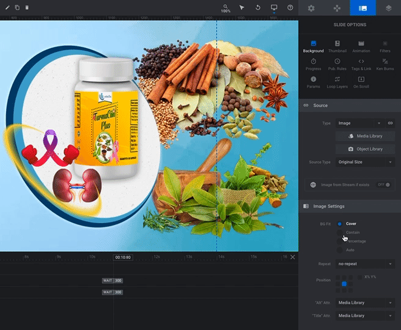Open the On Scroll option
Viewport: 401px width, 330px height.
tap(361, 82)
